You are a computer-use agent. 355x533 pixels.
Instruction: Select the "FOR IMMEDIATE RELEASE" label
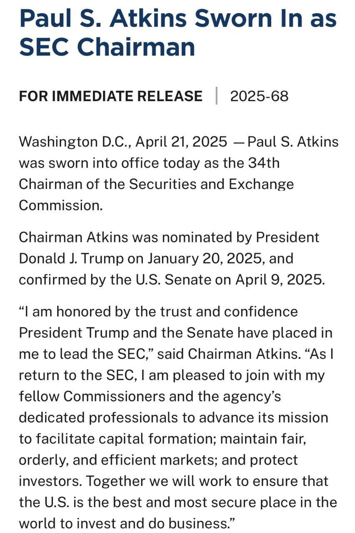pos(110,96)
